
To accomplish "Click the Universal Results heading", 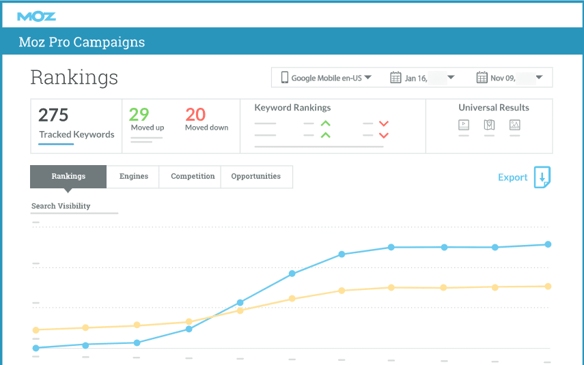I will (x=493, y=108).
